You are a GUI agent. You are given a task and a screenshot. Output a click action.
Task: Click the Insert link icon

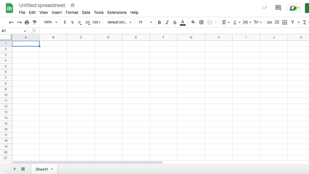[x=269, y=22]
